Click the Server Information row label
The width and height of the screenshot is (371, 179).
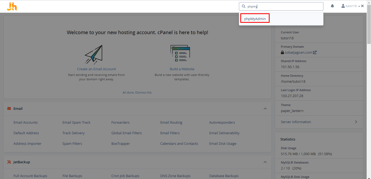pos(296,122)
